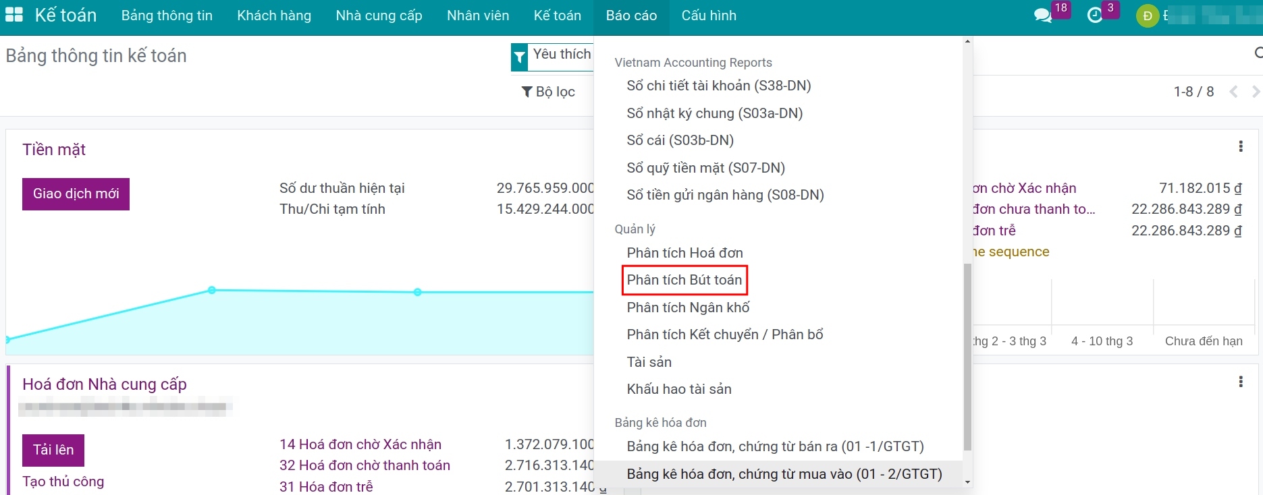Select Sổ cái (S03b-DN) report
The image size is (1263, 495).
coord(680,140)
